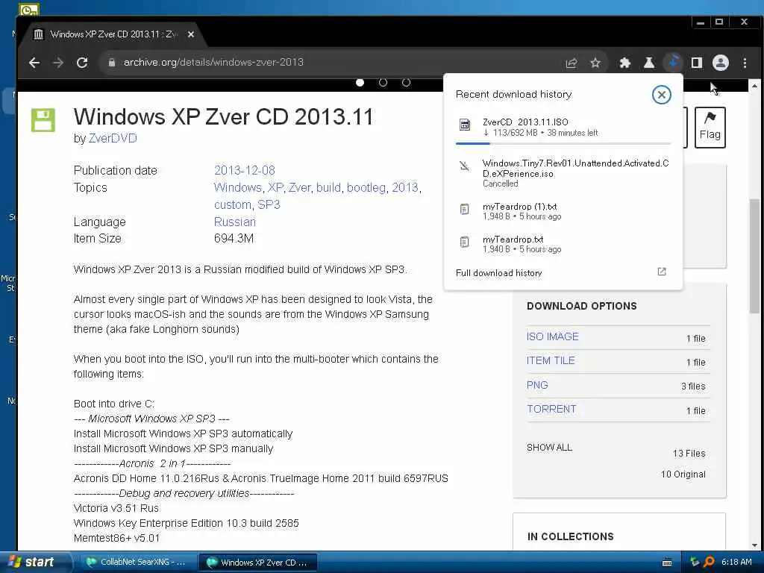Click the orange magnifier tray icon
The width and height of the screenshot is (764, 573).
pyautogui.click(x=709, y=562)
